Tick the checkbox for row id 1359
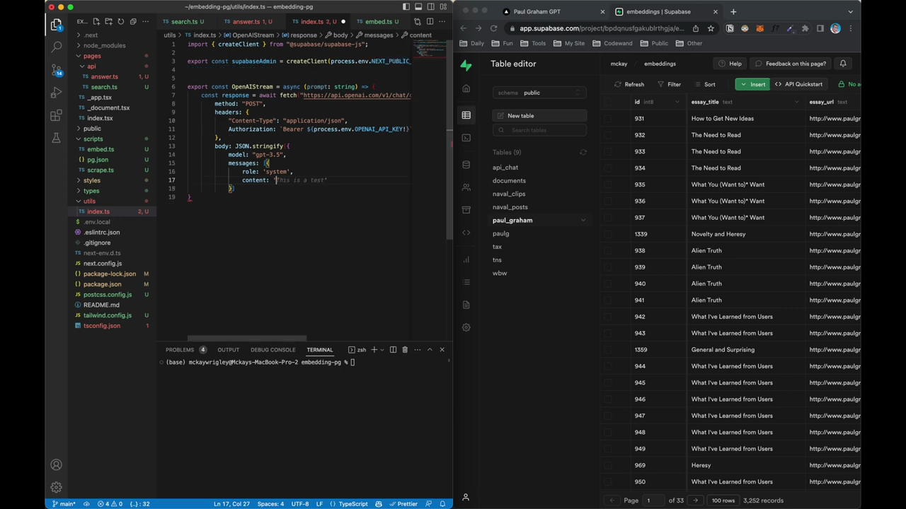The width and height of the screenshot is (906, 509). point(608,350)
